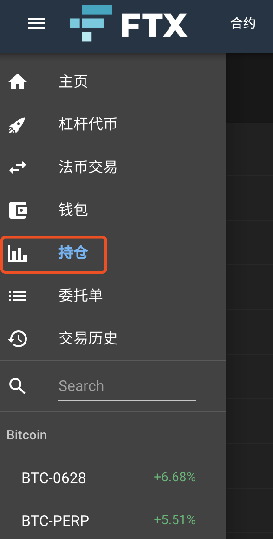Open 委托单 menu entry
Image resolution: width=273 pixels, height=539 pixels.
point(81,296)
